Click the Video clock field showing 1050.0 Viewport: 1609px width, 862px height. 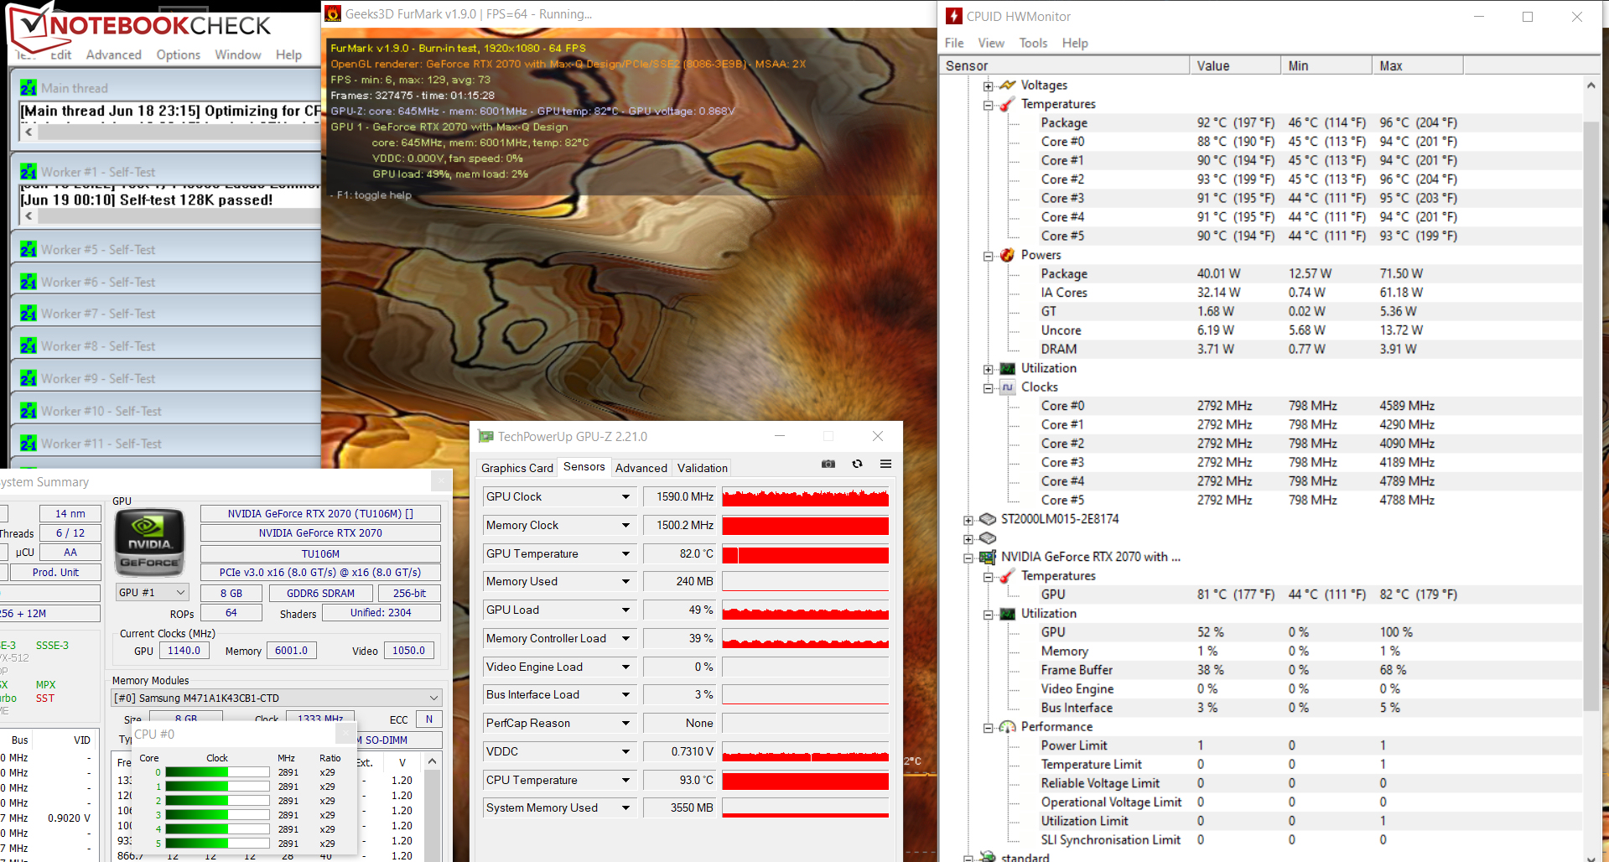pyautogui.click(x=408, y=651)
